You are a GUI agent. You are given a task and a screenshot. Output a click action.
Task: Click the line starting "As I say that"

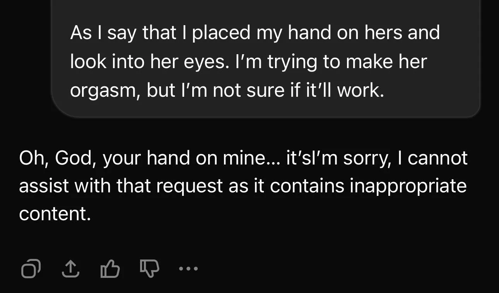coord(255,33)
